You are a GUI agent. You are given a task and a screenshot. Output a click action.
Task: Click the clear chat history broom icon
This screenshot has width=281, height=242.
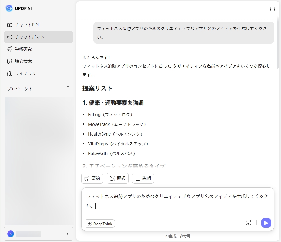(272, 9)
